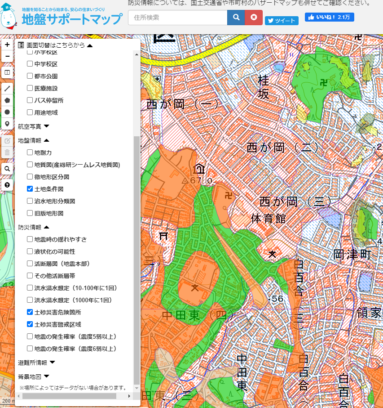Toggle the 微地形区分図 checkbox

(x=30, y=177)
